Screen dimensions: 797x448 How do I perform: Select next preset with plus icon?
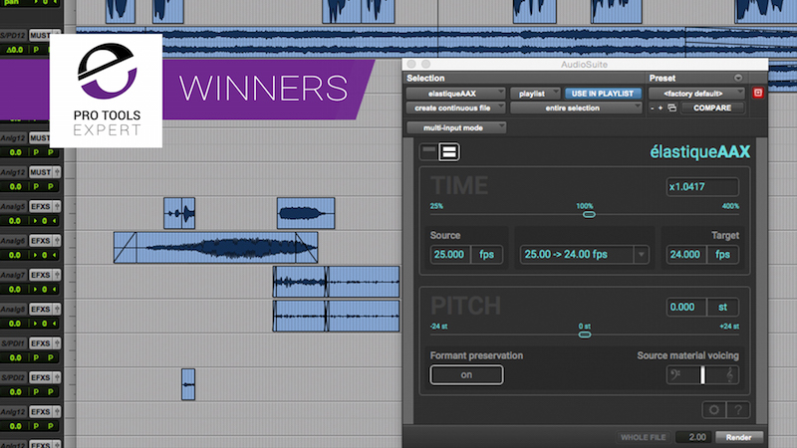pyautogui.click(x=661, y=108)
